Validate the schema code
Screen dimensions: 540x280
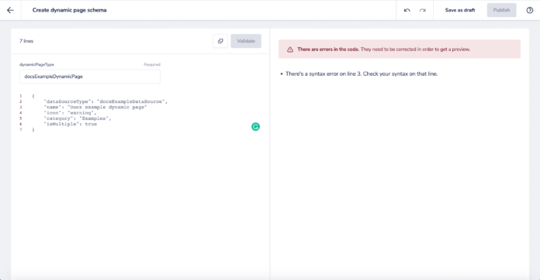[x=246, y=41]
